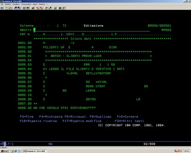Click the Internet Explorer quick launch icon

coord(16,151)
